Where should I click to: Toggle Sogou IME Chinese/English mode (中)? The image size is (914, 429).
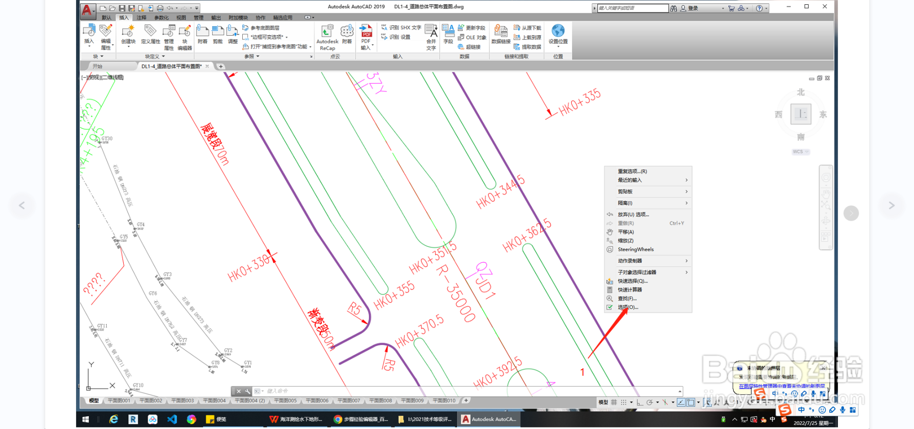click(802, 410)
